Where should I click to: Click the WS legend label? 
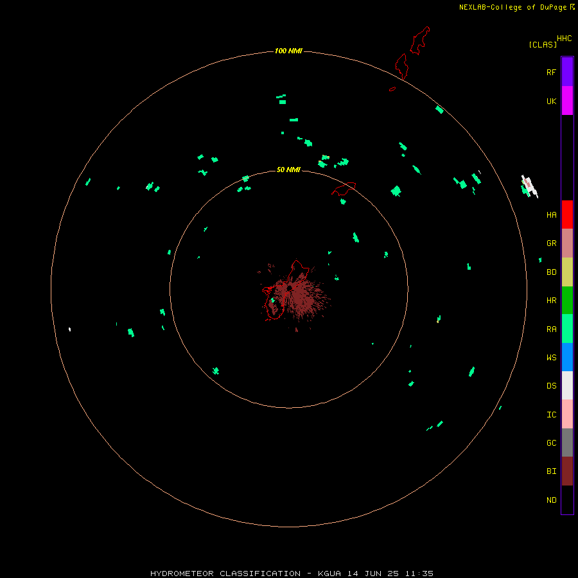[551, 357]
